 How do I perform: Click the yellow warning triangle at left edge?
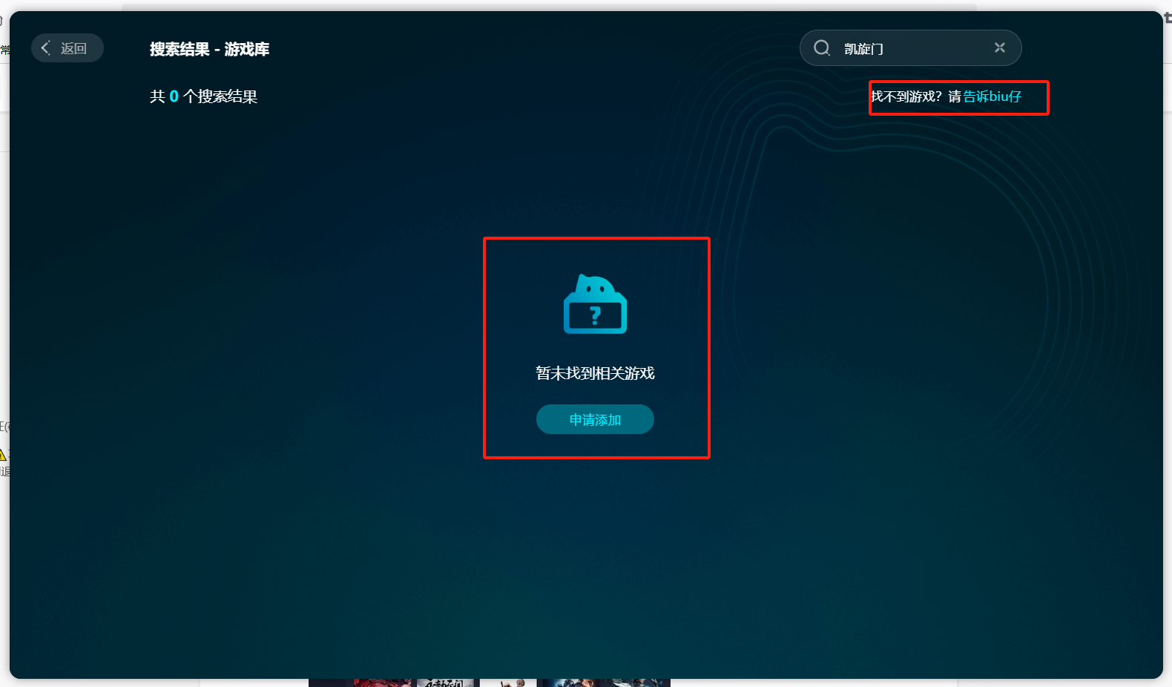[x=3, y=455]
